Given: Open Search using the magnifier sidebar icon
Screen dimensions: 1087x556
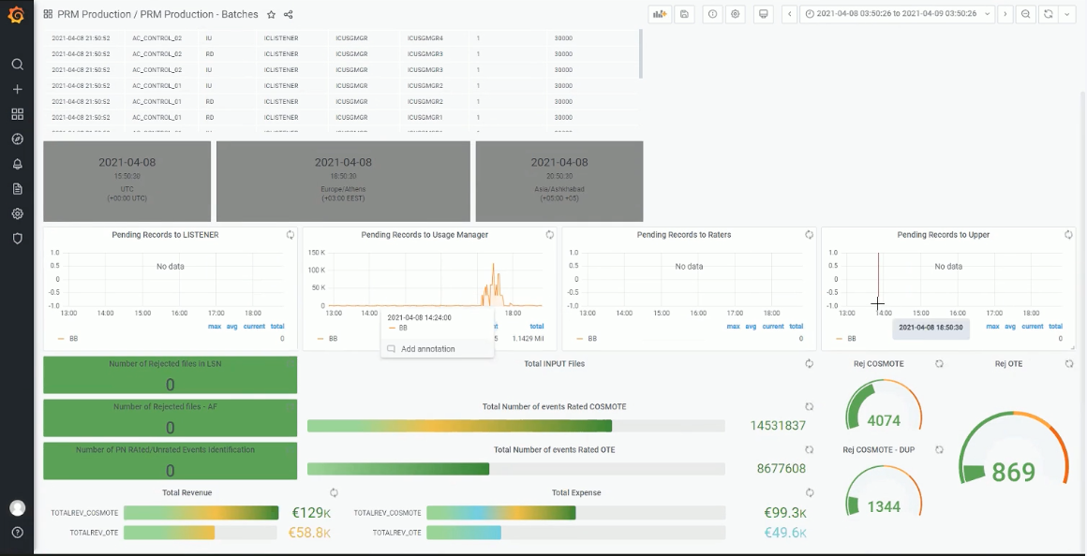Looking at the screenshot, I should [17, 64].
